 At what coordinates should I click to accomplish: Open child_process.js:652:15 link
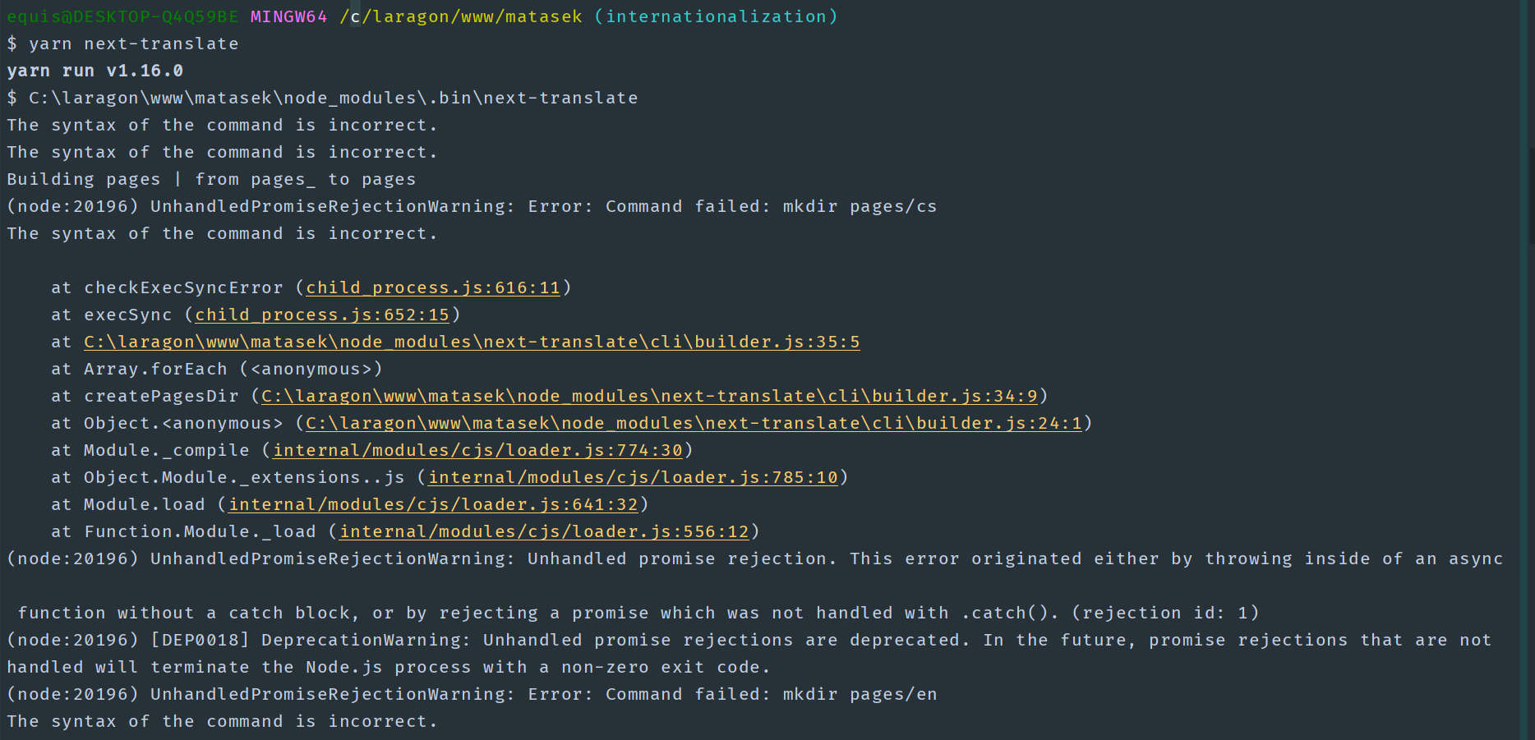click(x=322, y=315)
